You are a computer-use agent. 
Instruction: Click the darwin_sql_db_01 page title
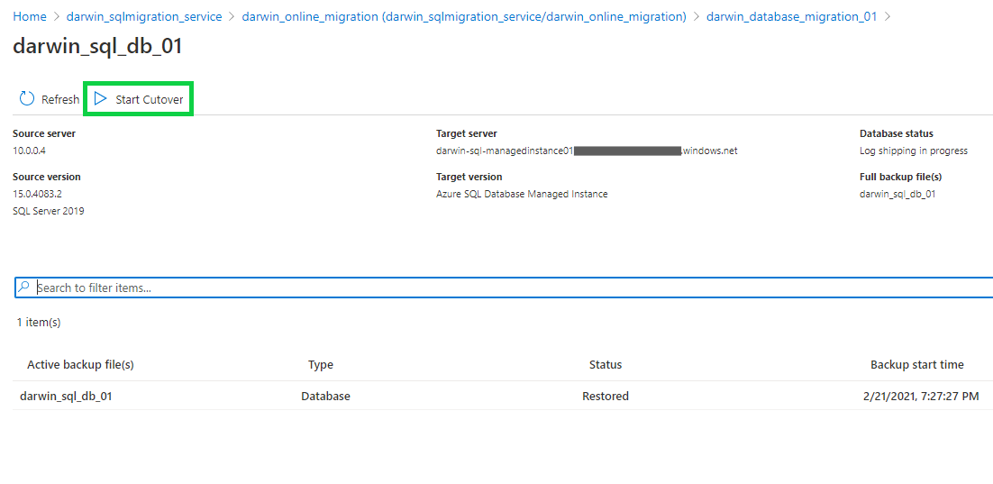point(97,47)
